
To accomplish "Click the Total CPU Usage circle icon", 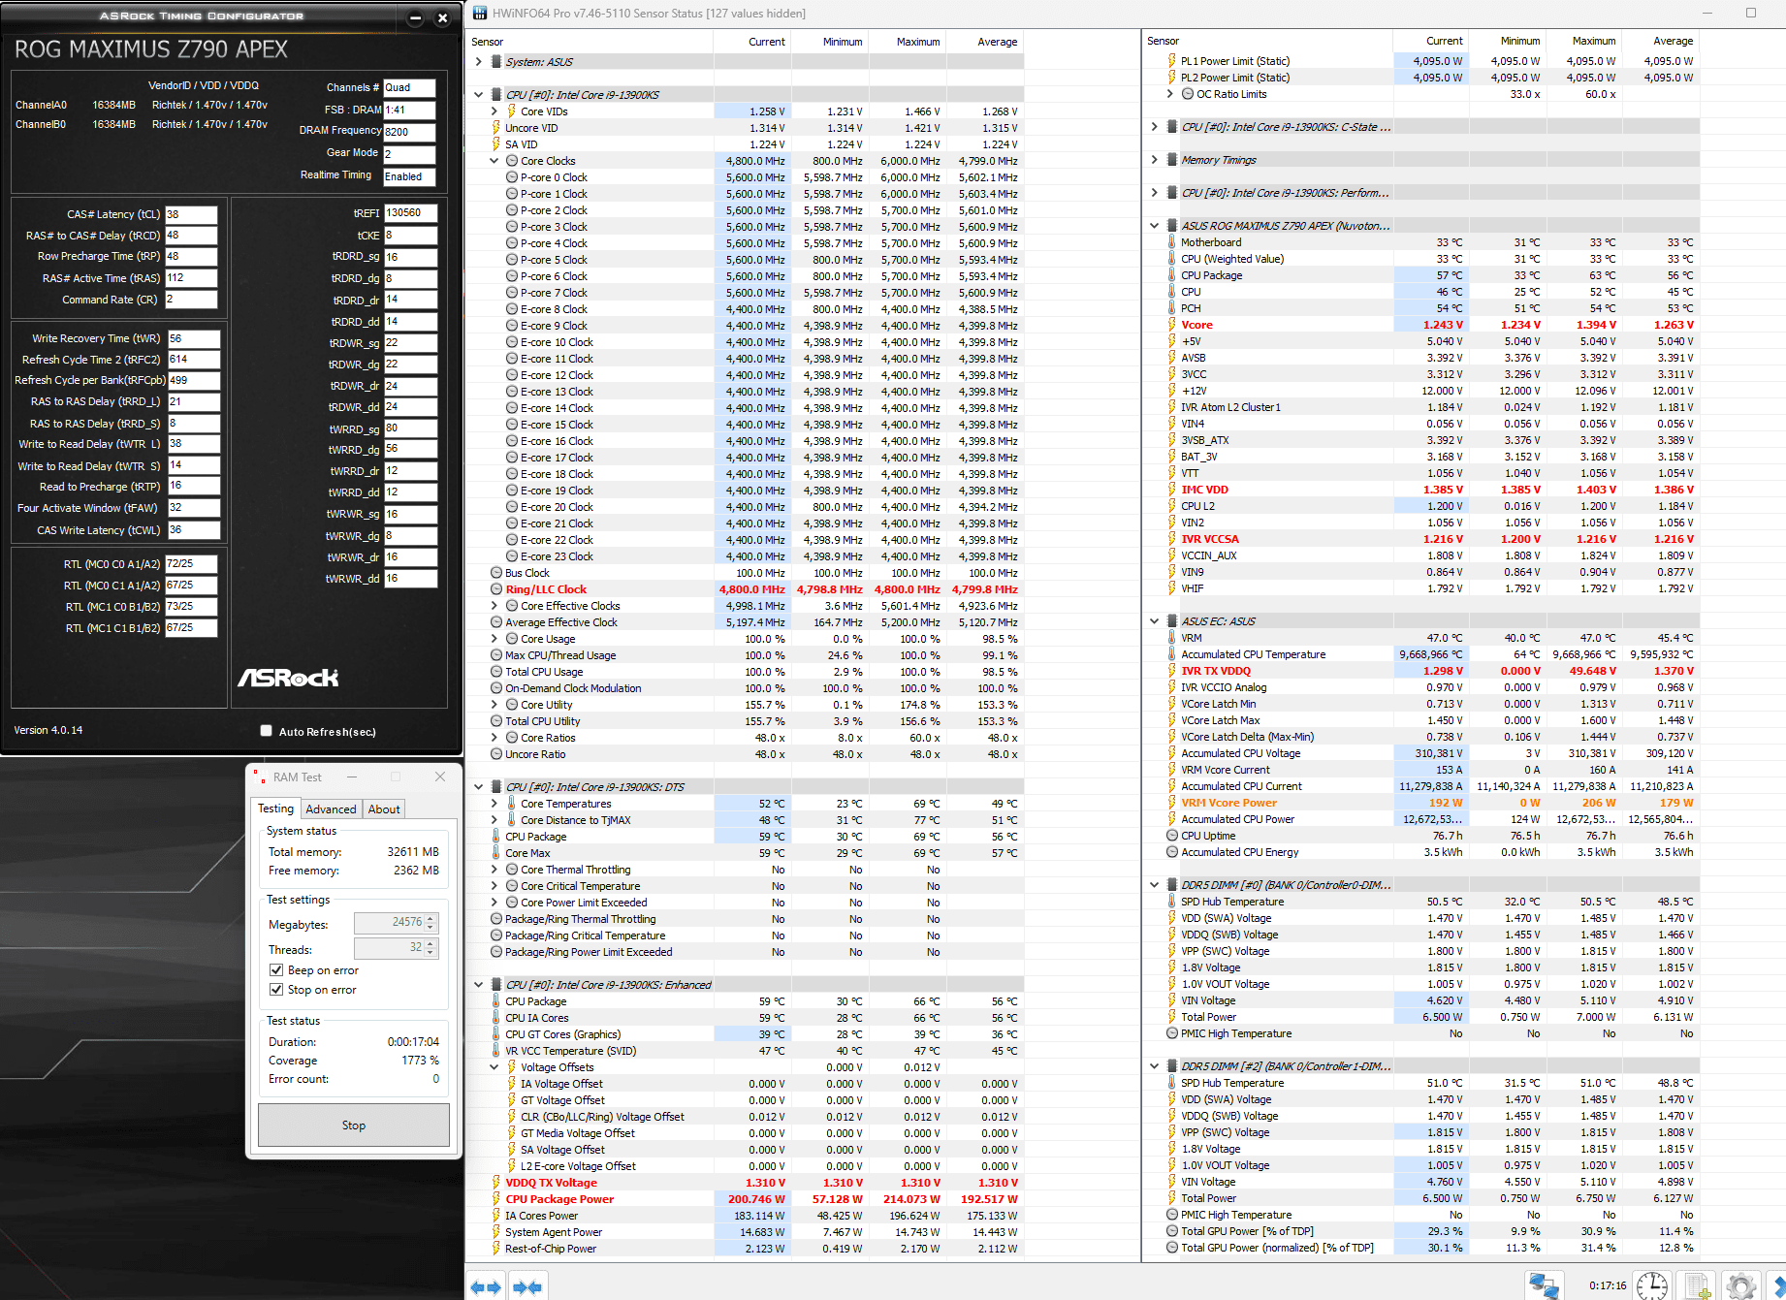I will pyautogui.click(x=496, y=672).
